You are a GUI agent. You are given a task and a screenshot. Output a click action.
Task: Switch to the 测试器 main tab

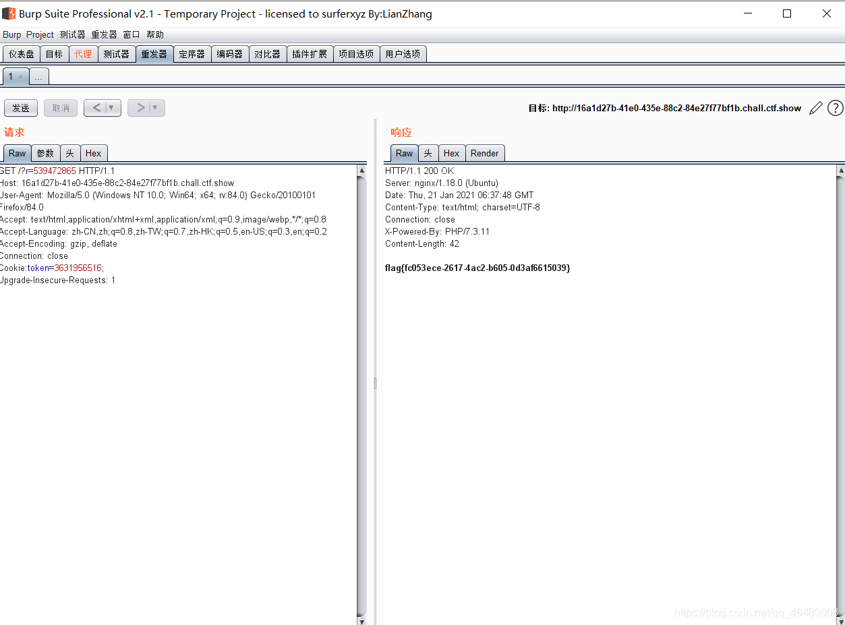[117, 54]
